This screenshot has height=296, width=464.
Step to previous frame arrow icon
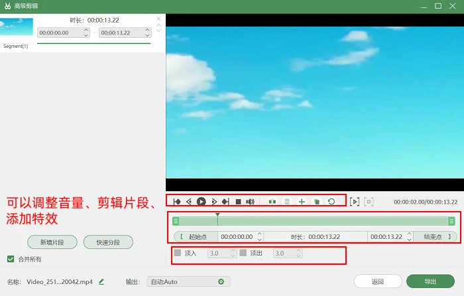pos(189,202)
